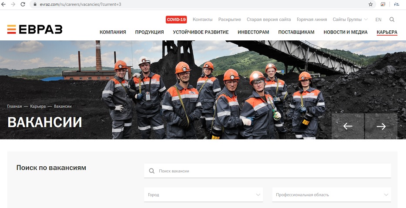The height and width of the screenshot is (208, 406).
Task: Switch language to EN
Action: pos(378,20)
